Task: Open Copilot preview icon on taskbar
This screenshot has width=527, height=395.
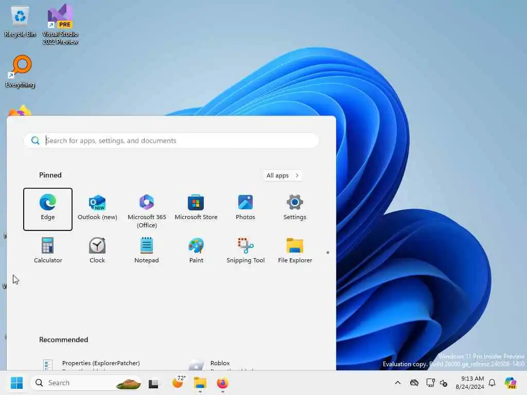Action: [511, 383]
